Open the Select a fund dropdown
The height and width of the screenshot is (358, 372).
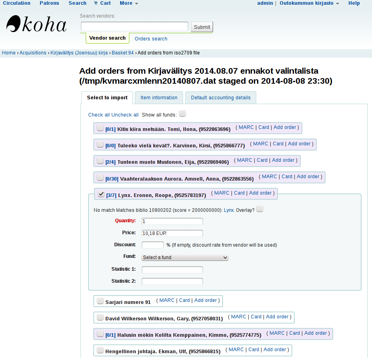pyautogui.click(x=185, y=257)
